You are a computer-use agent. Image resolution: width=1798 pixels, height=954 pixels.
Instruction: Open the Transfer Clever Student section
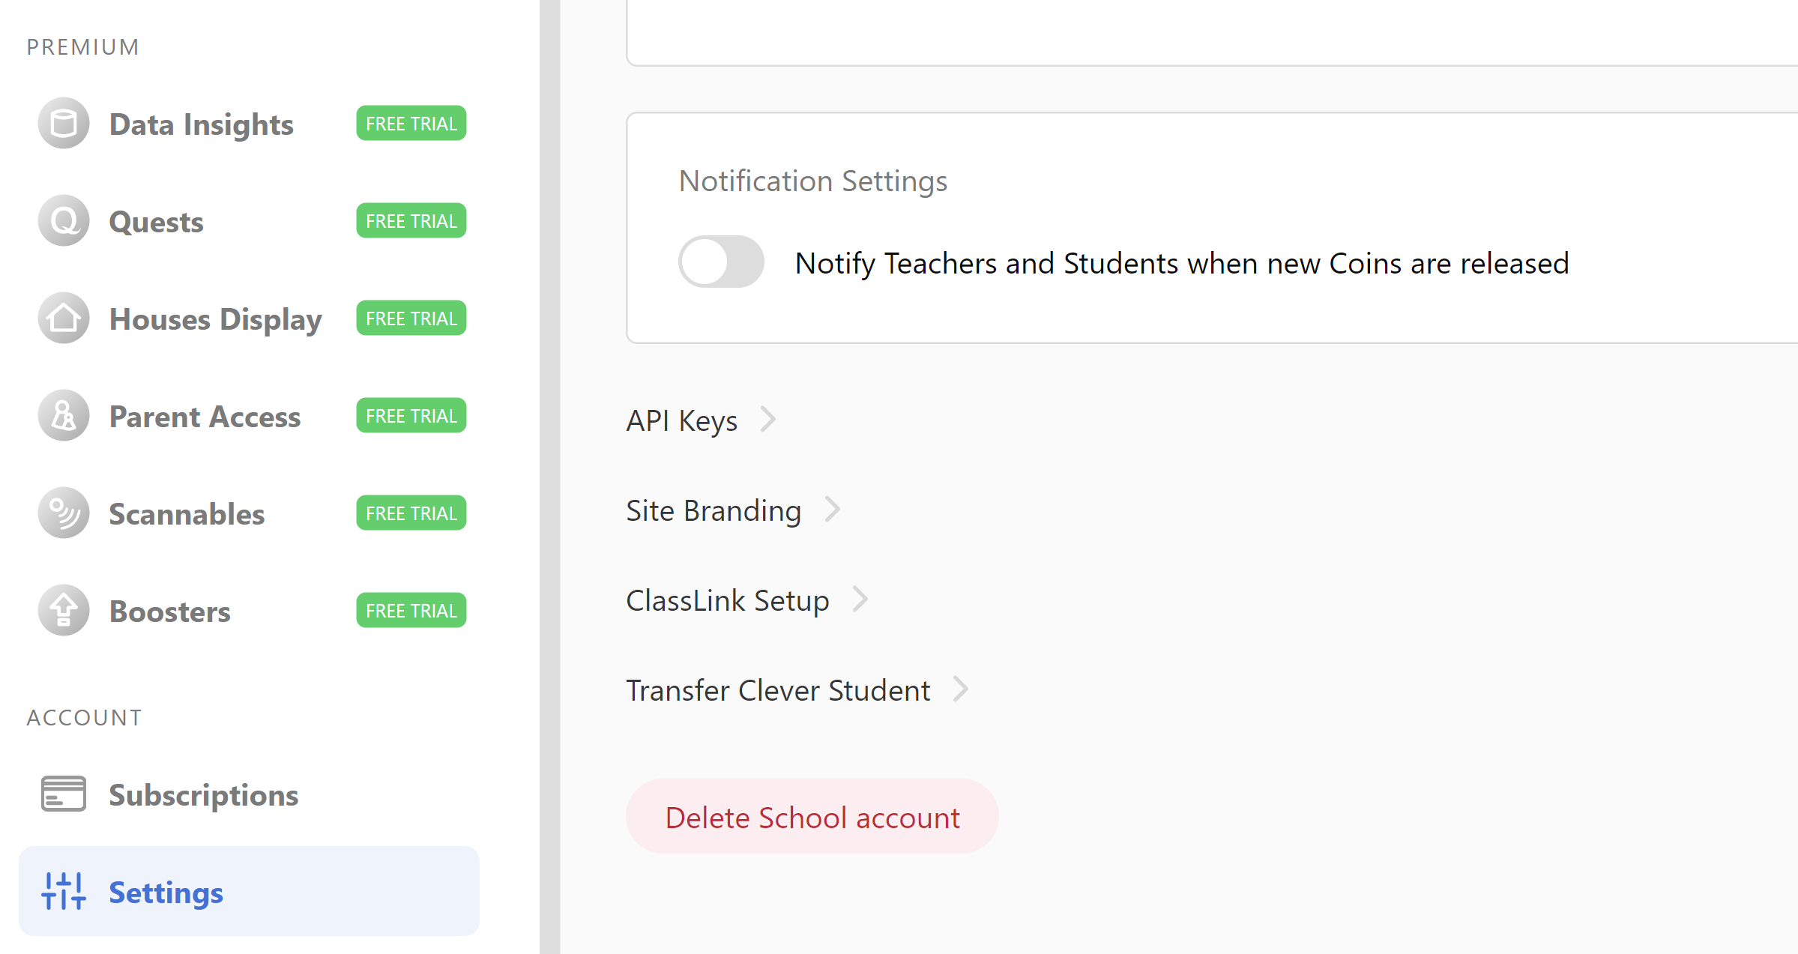(x=778, y=690)
